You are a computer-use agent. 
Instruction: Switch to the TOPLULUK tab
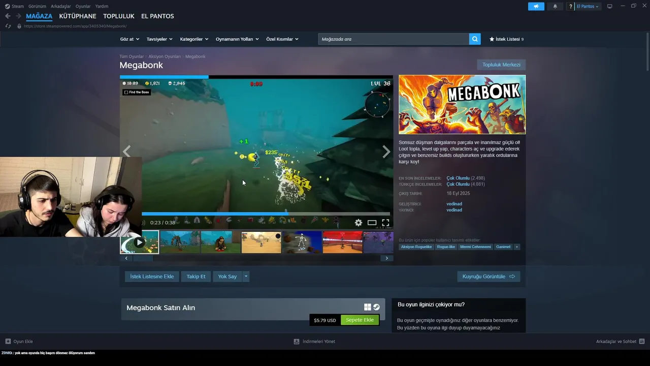click(x=119, y=16)
